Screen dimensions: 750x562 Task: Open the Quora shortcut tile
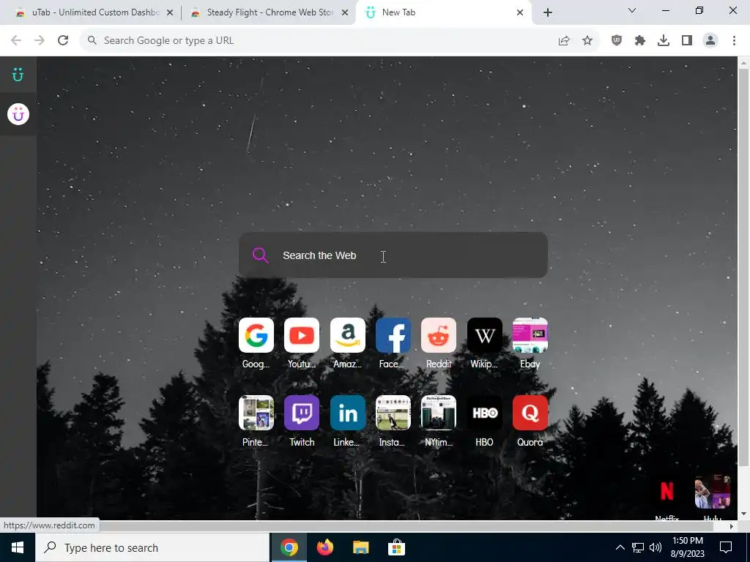(x=530, y=413)
